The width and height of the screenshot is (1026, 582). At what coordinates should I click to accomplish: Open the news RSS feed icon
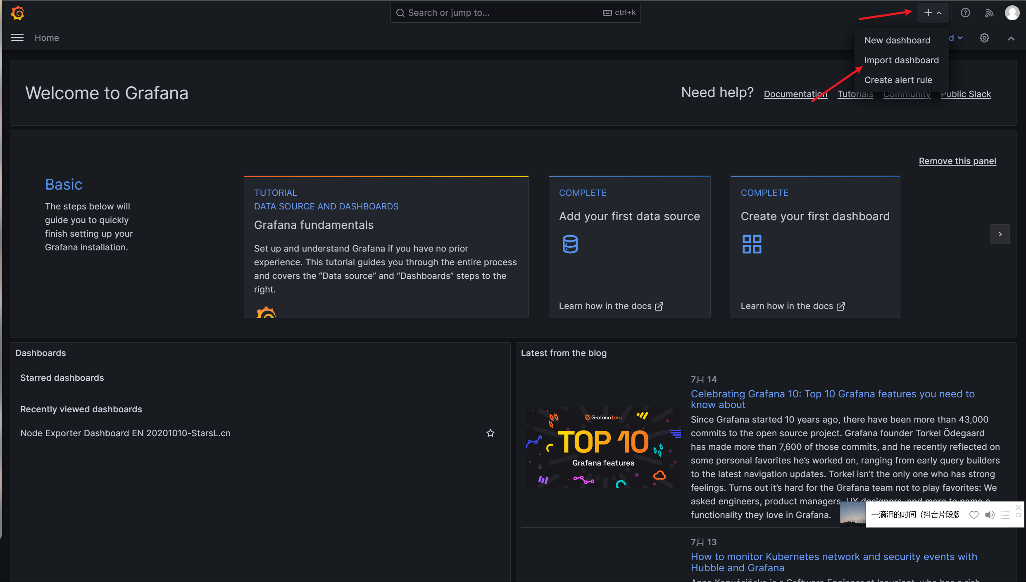(989, 13)
